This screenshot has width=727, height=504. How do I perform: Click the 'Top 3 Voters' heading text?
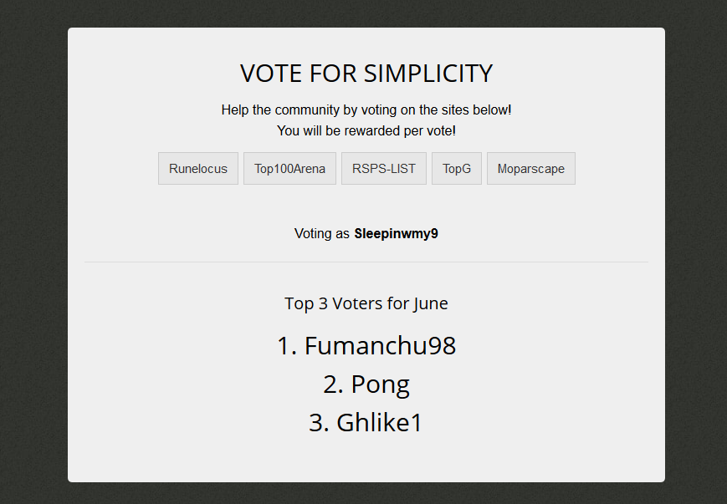[346, 303]
